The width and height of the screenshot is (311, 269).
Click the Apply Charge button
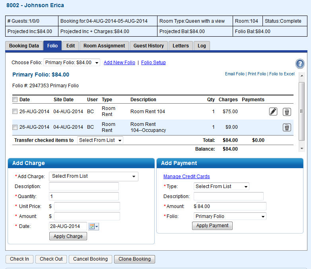[68, 236]
